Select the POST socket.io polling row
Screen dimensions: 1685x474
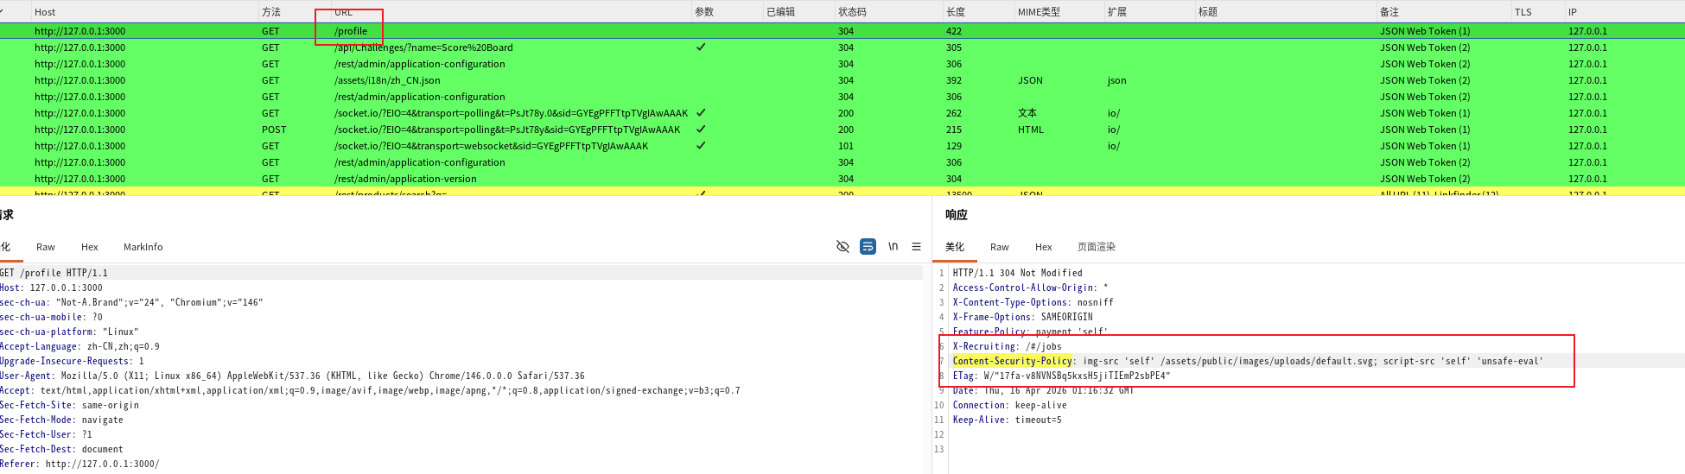point(842,130)
